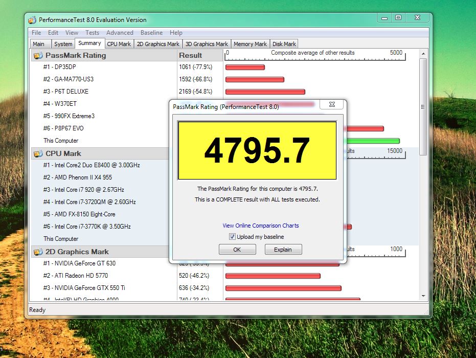This screenshot has width=476, height=358.
Task: Click the OK button in dialog
Action: 237,250
